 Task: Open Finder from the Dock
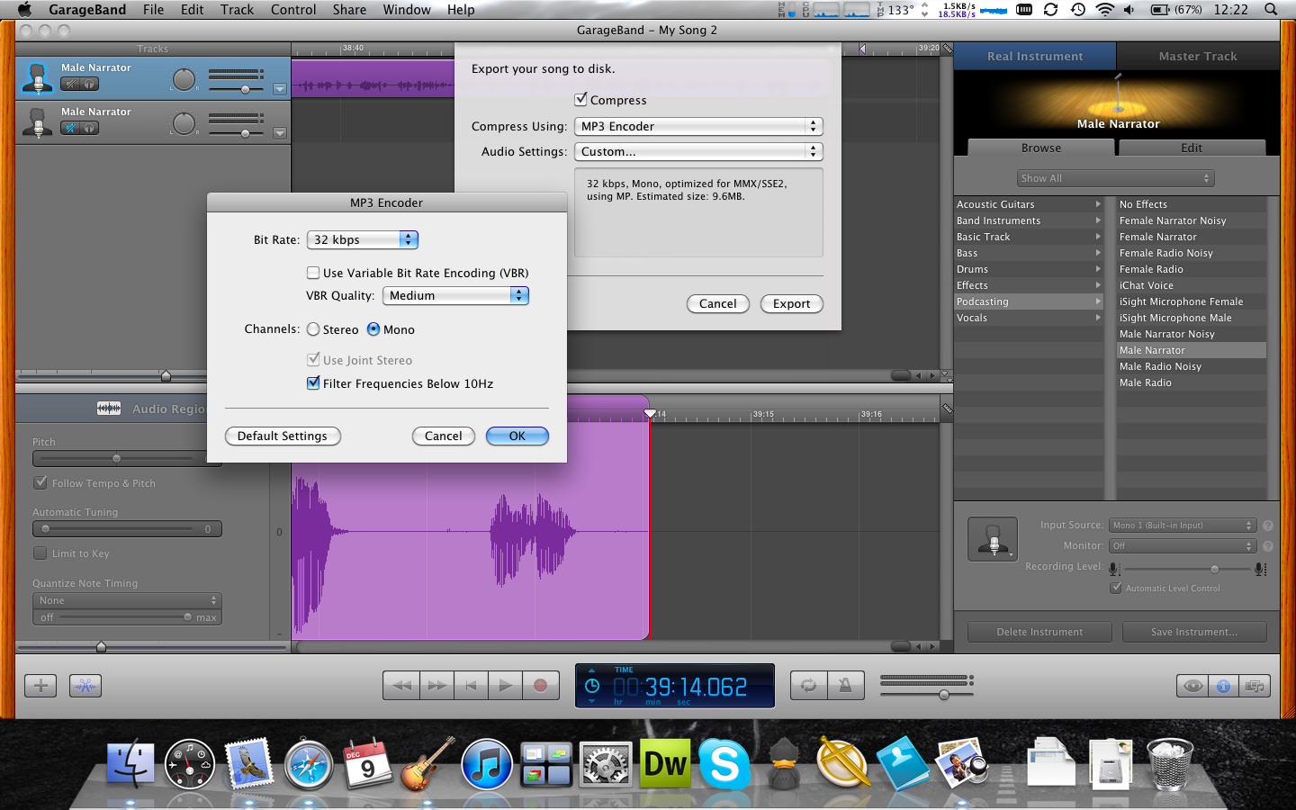pos(130,765)
